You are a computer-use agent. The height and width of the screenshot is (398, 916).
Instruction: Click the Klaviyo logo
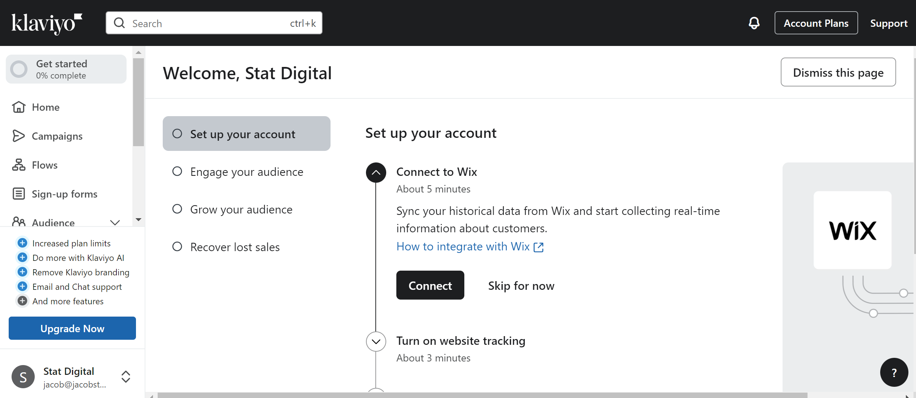pos(47,24)
